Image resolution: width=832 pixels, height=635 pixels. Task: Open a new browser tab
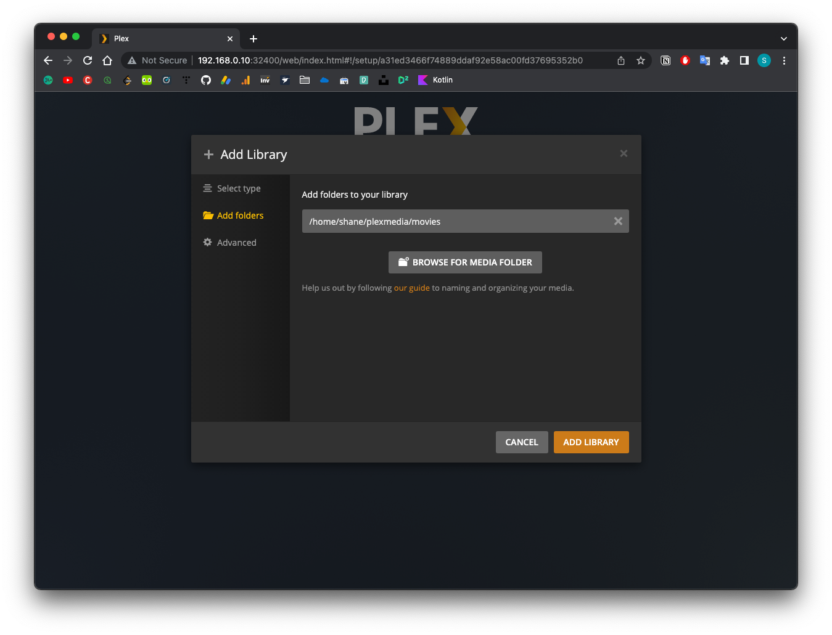(x=253, y=39)
